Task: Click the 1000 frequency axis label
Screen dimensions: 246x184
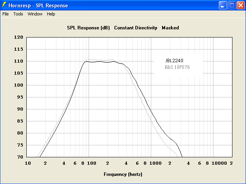Action: tap(155, 163)
